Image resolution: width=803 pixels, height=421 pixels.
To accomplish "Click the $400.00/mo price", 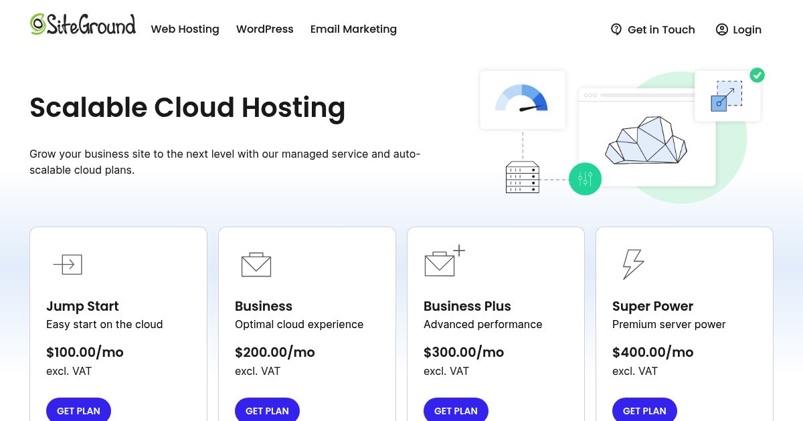I will pos(652,352).
